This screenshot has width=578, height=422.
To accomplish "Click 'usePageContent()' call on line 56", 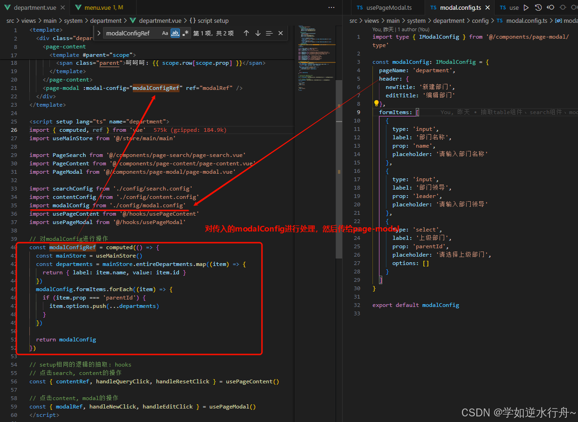I will coord(252,381).
